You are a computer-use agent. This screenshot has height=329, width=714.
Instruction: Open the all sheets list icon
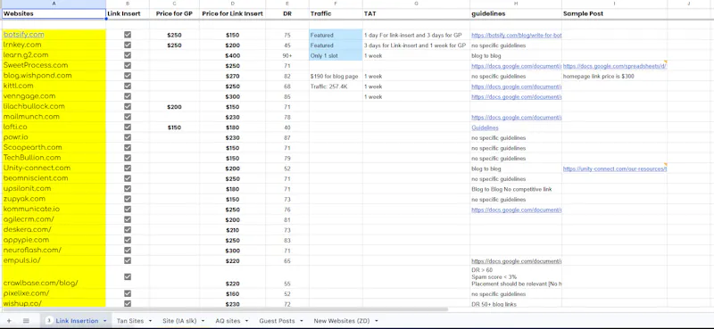click(x=26, y=321)
